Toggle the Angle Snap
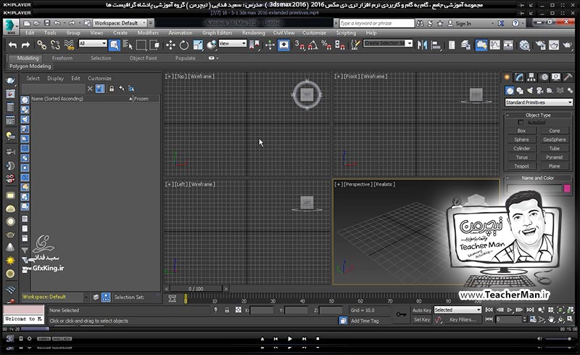This screenshot has height=355, width=580. pyautogui.click(x=312, y=45)
